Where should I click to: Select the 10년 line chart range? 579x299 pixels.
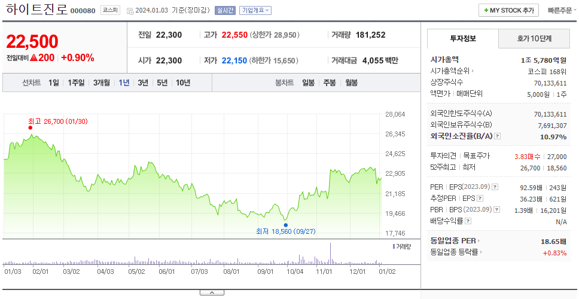pyautogui.click(x=183, y=83)
